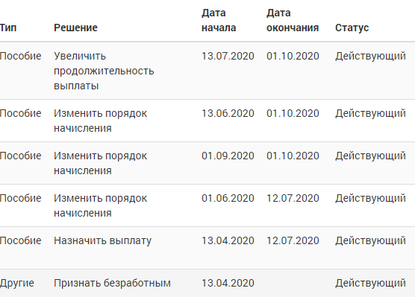Click the Решение column header
The width and height of the screenshot is (415, 297).
75,28
